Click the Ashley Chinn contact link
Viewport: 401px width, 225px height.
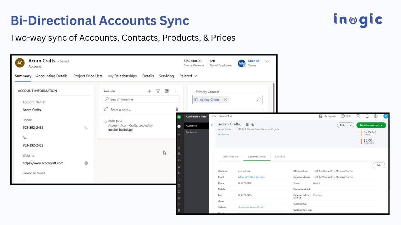click(x=209, y=100)
